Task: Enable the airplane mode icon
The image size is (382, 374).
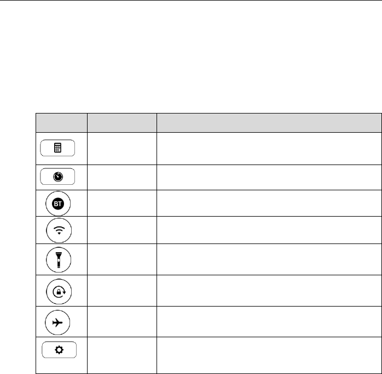Action: pos(57,322)
